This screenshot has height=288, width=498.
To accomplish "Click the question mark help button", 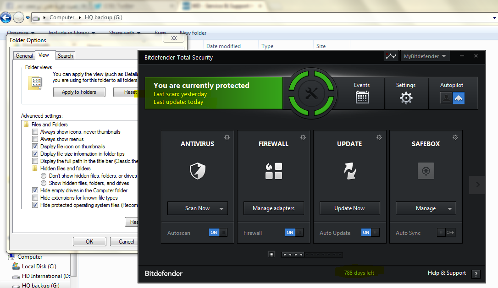I will click(x=476, y=274).
